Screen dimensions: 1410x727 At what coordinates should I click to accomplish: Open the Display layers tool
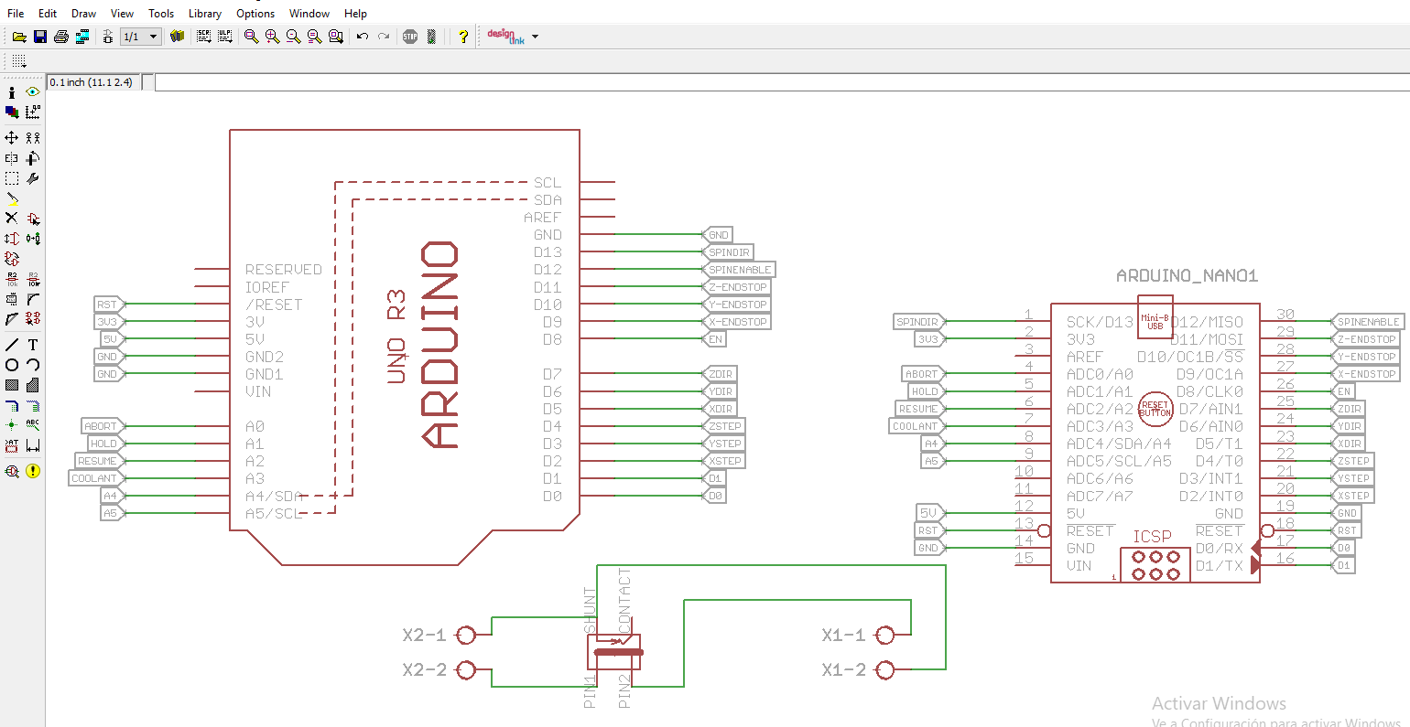click(x=12, y=112)
